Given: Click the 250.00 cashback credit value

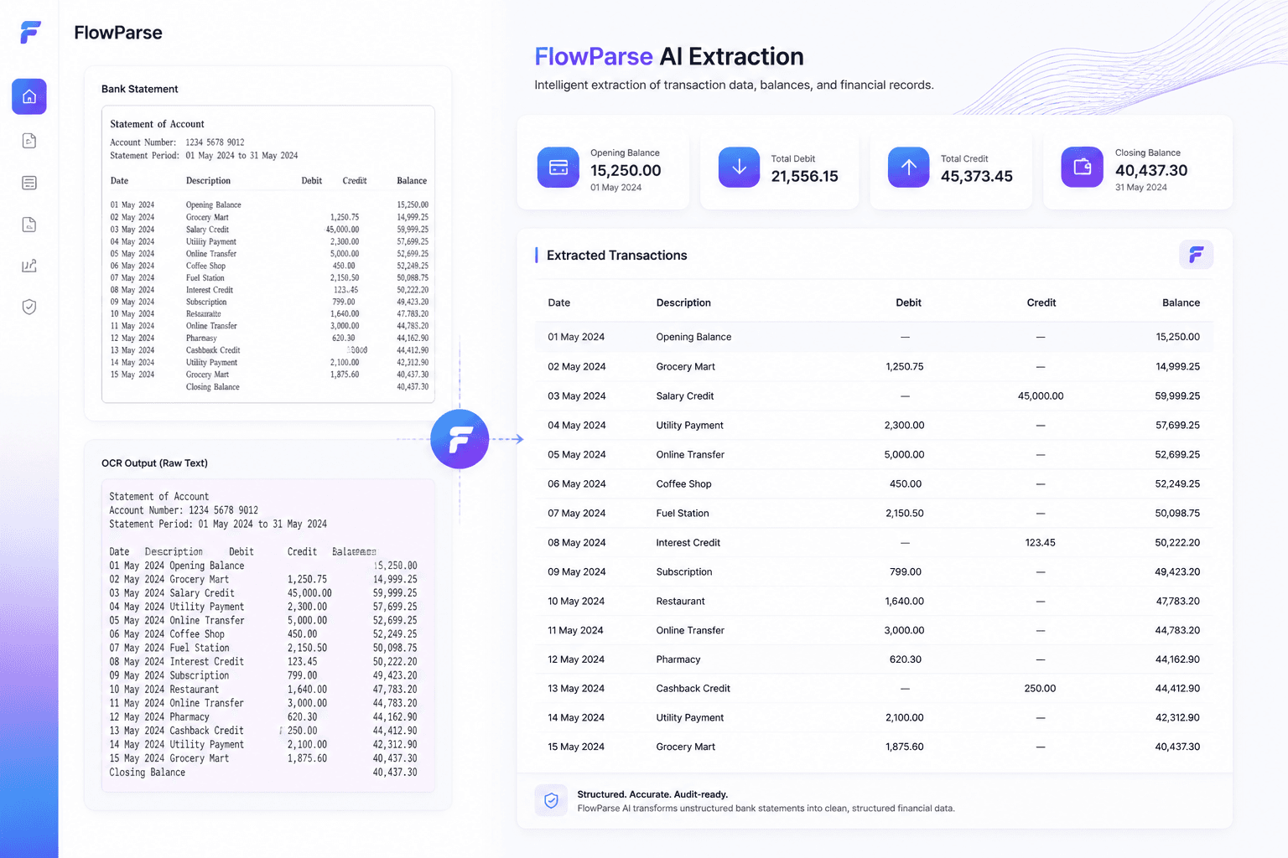Looking at the screenshot, I should [x=1040, y=689].
